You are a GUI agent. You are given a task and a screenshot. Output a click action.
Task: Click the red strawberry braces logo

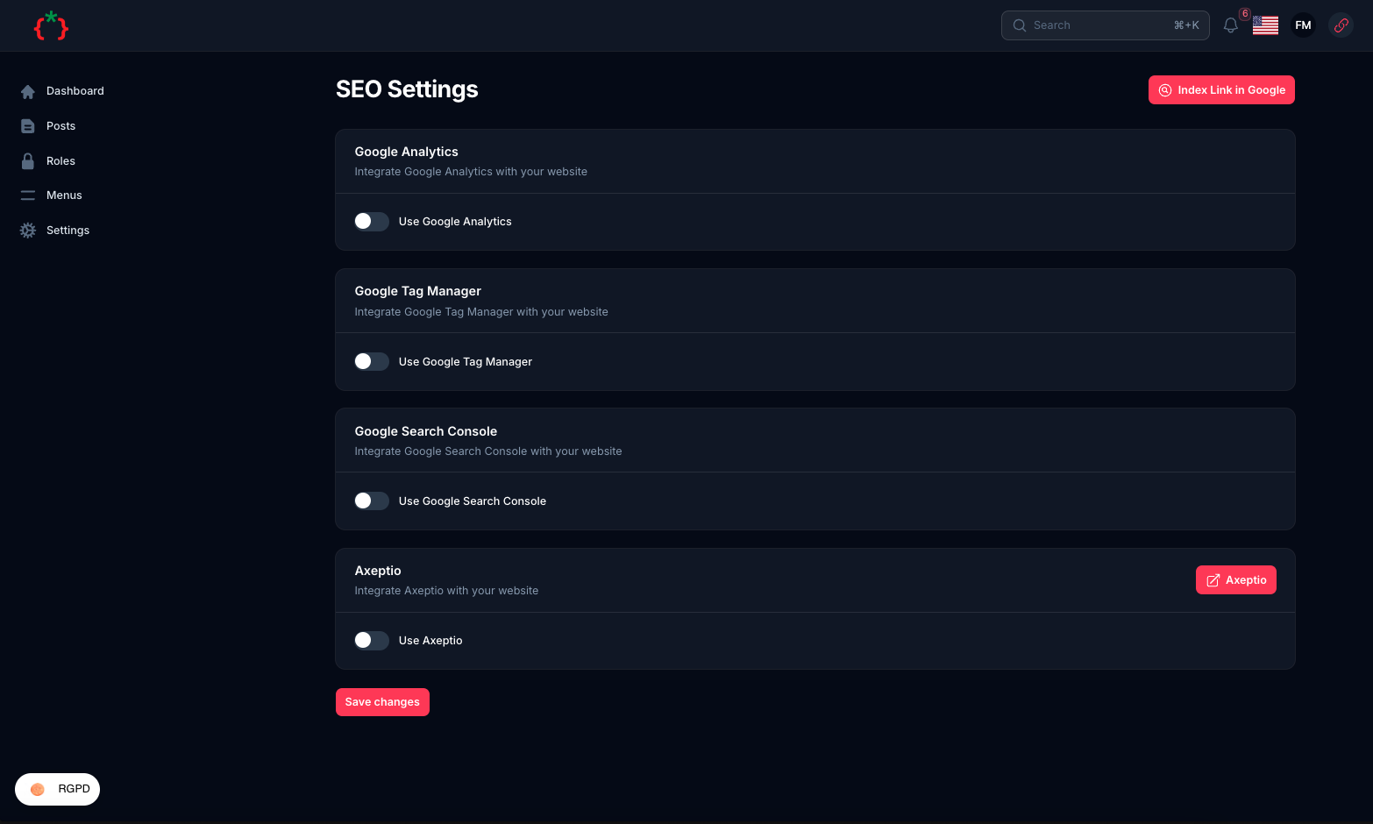pos(51,25)
